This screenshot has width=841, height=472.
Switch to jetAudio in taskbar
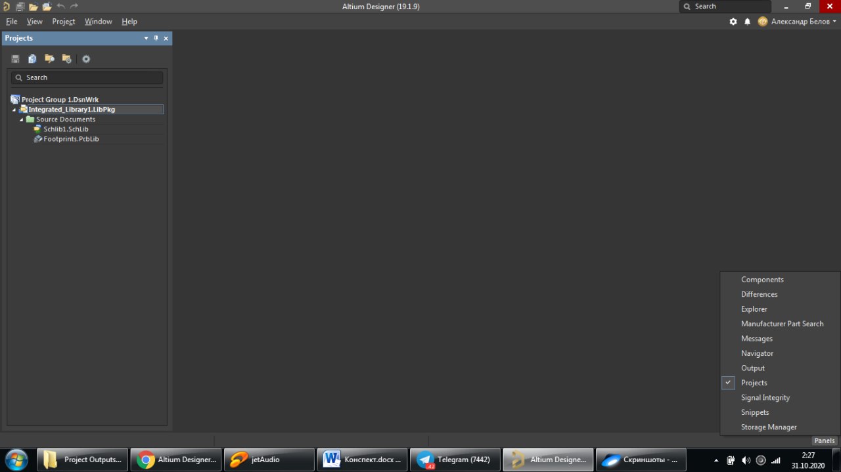(269, 460)
